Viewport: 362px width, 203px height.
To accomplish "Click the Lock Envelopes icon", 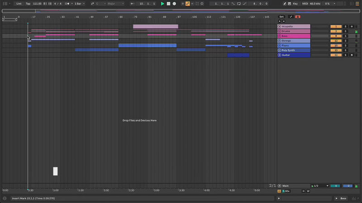I will [297, 17].
